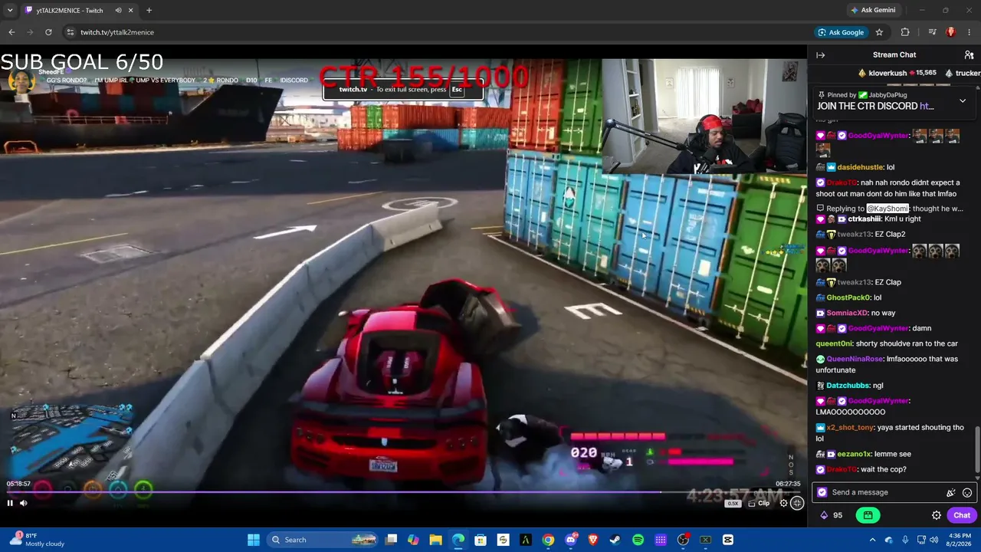Viewport: 981px width, 552px height.
Task: Bookmark this page with the star
Action: (x=879, y=32)
